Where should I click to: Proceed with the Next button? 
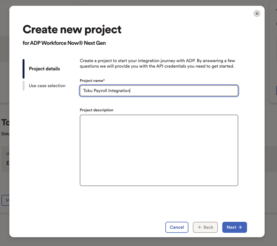pyautogui.click(x=234, y=227)
